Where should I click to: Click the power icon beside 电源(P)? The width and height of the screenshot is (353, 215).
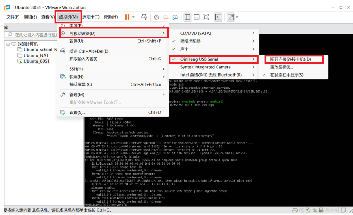tap(63, 26)
